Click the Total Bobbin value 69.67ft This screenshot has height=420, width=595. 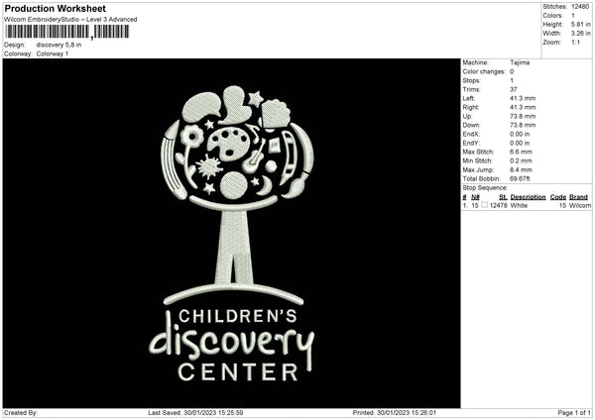(520, 179)
